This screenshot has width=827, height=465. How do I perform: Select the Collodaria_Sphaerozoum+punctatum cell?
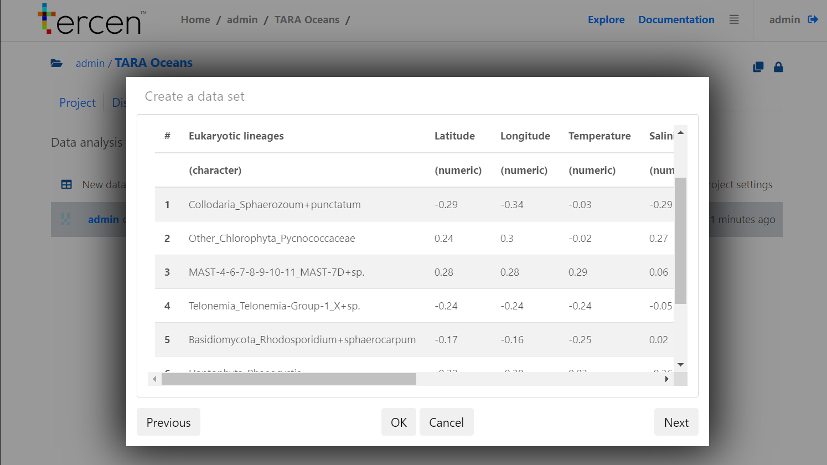coord(275,205)
